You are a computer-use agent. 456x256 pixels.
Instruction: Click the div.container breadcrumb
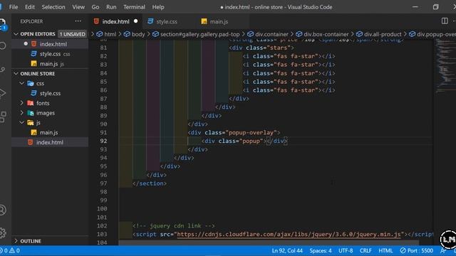pyautogui.click(x=271, y=34)
